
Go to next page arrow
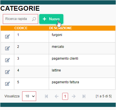click(x=74, y=96)
